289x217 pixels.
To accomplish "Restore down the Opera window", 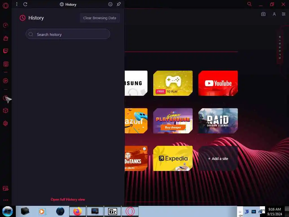I will click(x=272, y=4).
